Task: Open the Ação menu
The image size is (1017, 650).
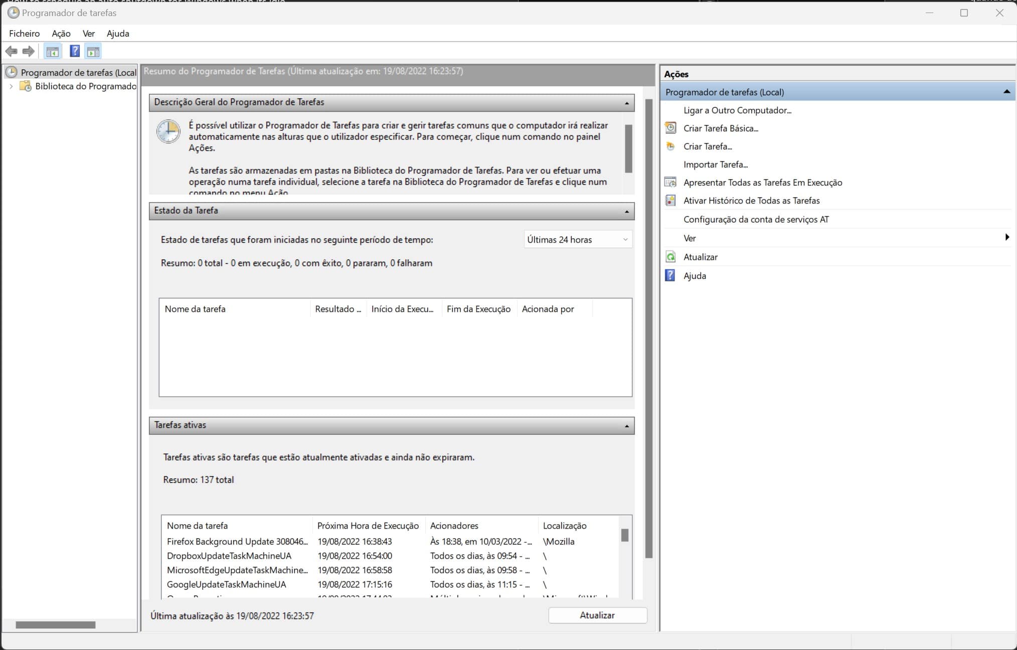Action: click(x=61, y=34)
